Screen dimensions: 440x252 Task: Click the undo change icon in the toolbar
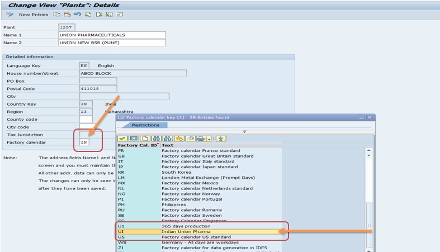(x=77, y=14)
